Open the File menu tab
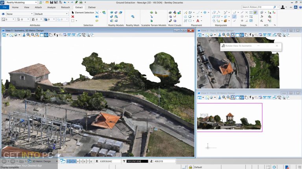This screenshot has width=302, height=169. [x=4, y=7]
